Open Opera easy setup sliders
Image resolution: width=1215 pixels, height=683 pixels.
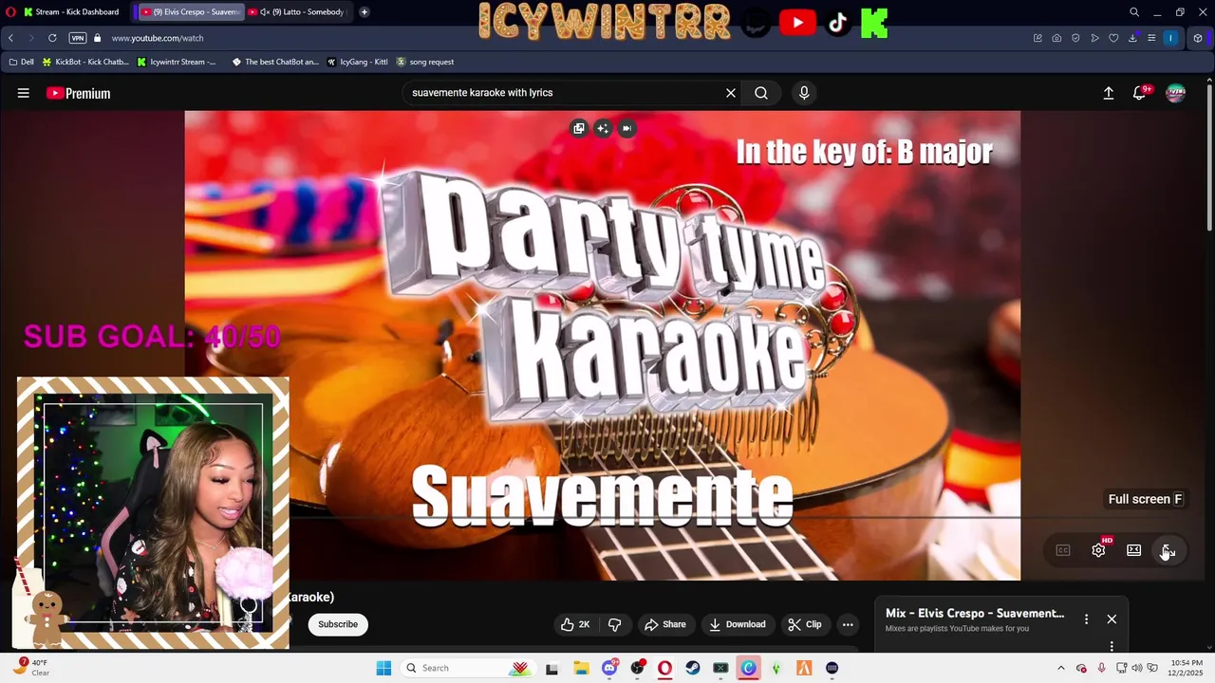click(x=1151, y=38)
